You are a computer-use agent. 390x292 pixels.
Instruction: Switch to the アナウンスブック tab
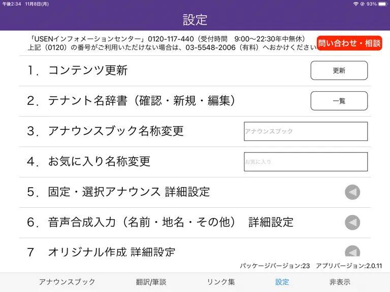67,282
